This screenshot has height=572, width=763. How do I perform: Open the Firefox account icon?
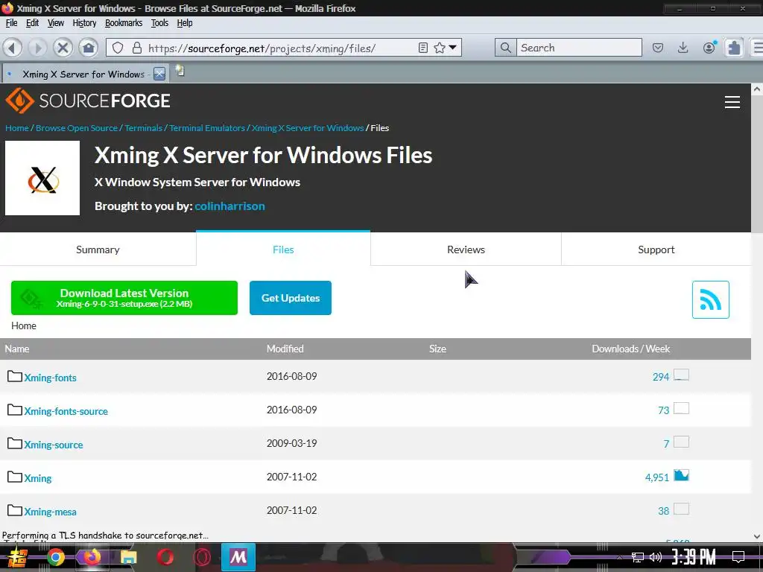pos(709,47)
